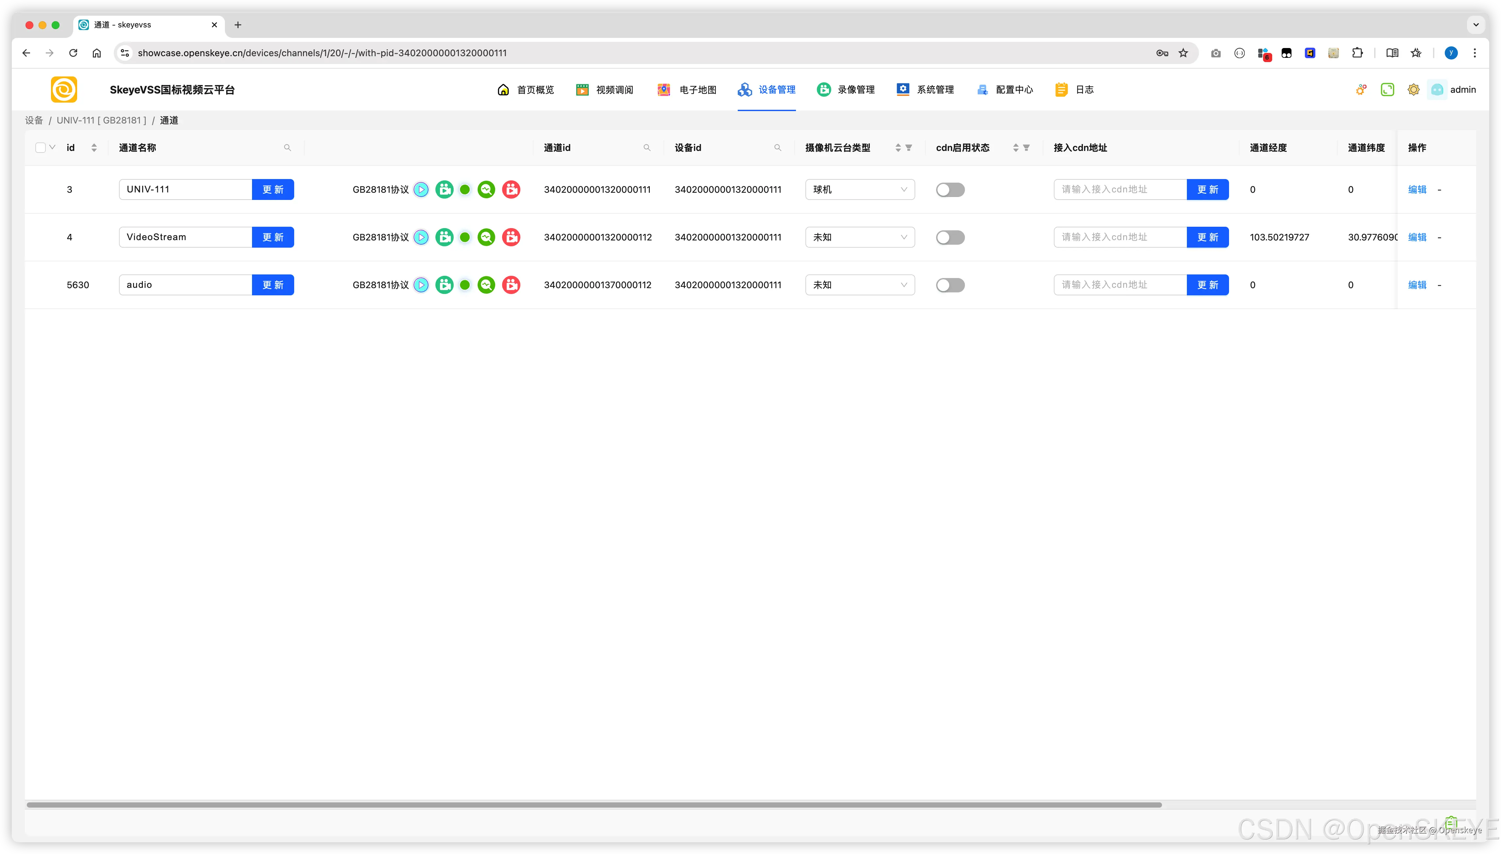Toggle the cdn switch in audio row
This screenshot has height=854, width=1501.
pos(950,285)
